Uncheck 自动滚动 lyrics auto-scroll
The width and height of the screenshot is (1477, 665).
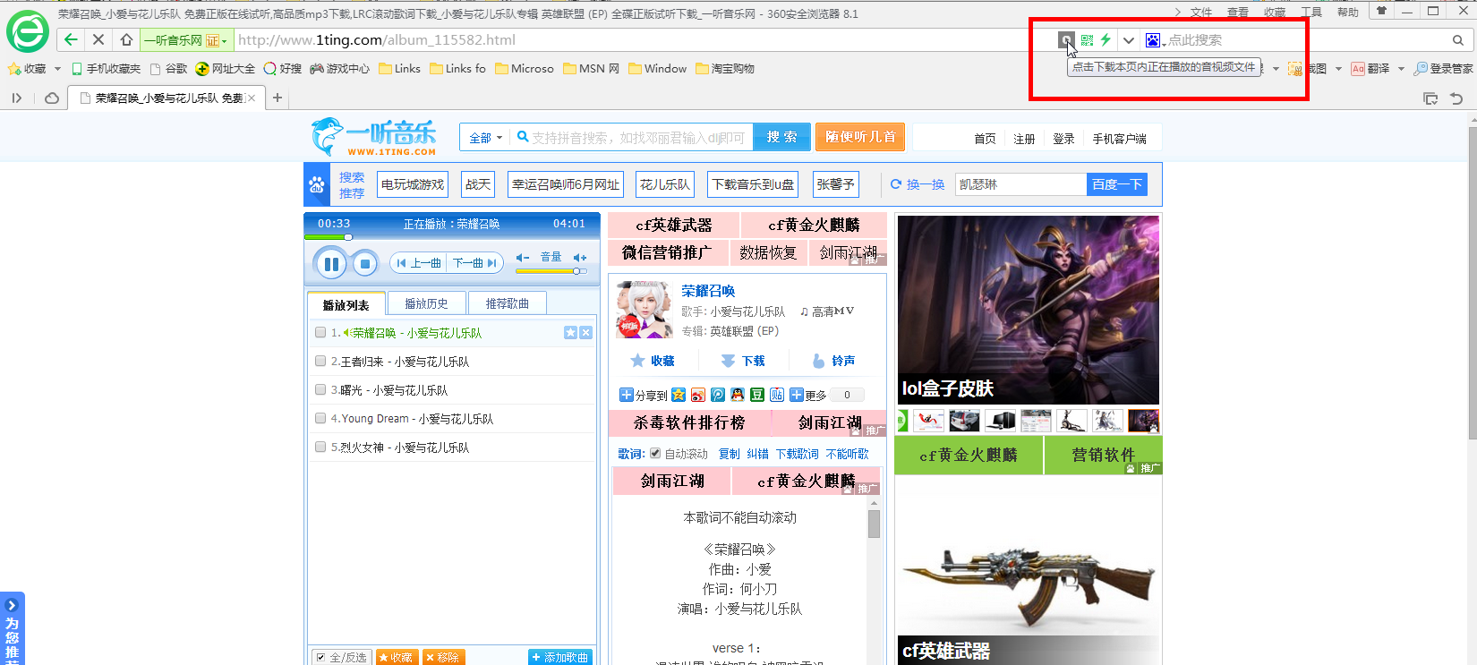(x=655, y=454)
